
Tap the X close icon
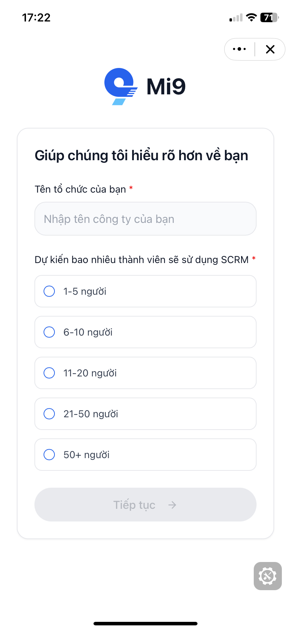[x=270, y=49]
